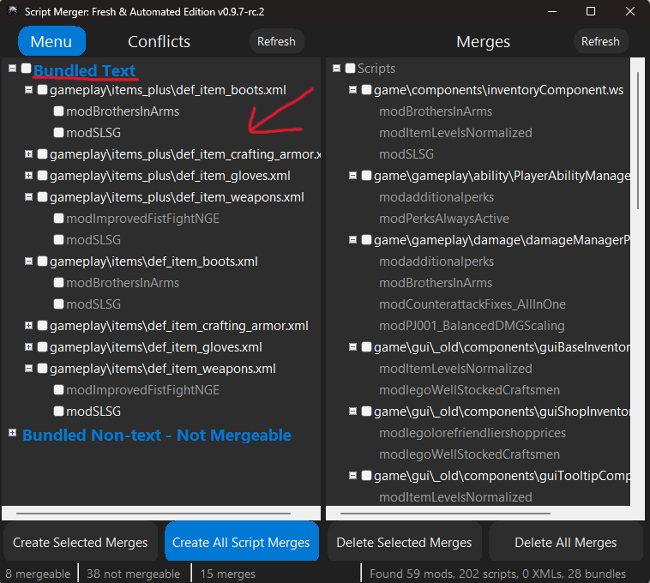
Task: Expand gameplay\items\def_item_crafting_armor.xml node
Action: [28, 326]
